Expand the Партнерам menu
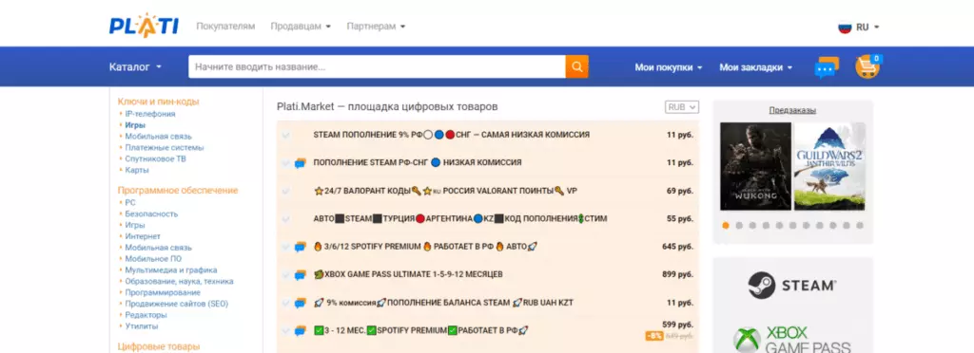The height and width of the screenshot is (353, 974). [376, 27]
